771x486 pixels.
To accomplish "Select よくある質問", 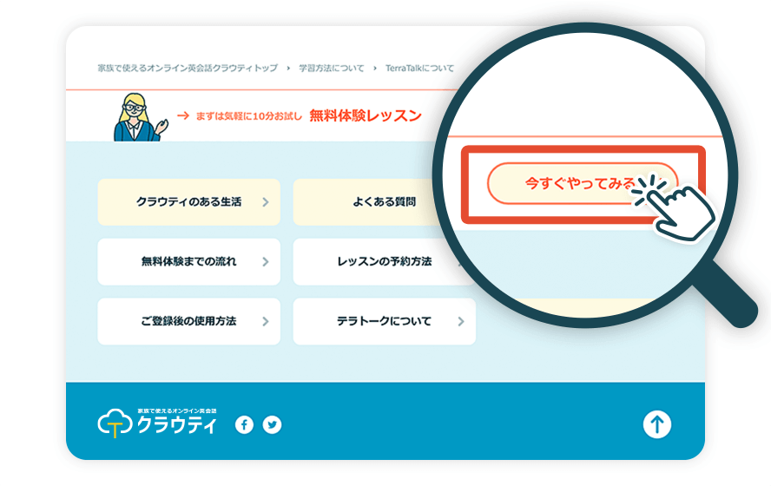I will coord(384,202).
